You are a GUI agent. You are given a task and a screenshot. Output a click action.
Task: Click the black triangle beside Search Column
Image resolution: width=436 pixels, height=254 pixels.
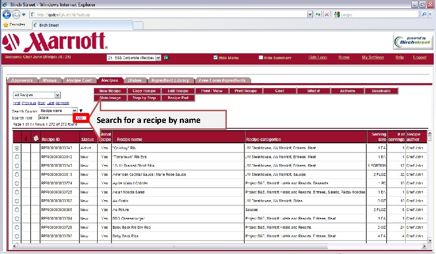[x=81, y=111]
